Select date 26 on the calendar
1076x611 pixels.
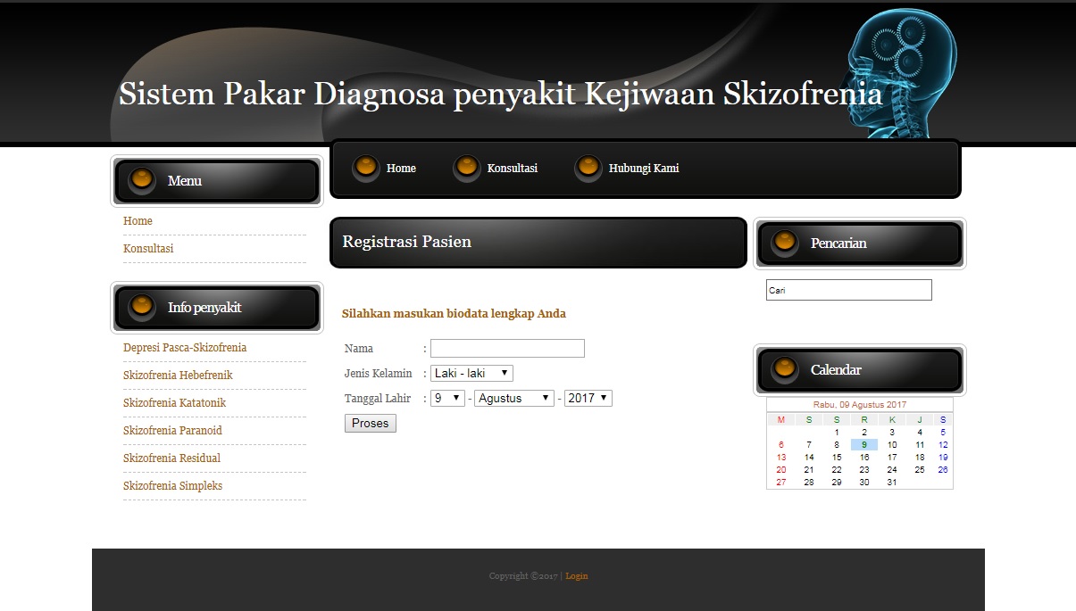(942, 469)
